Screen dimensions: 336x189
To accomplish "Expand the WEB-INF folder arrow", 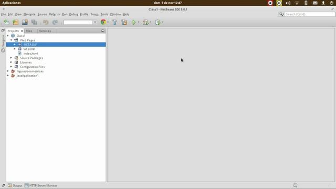I will (x=15, y=49).
